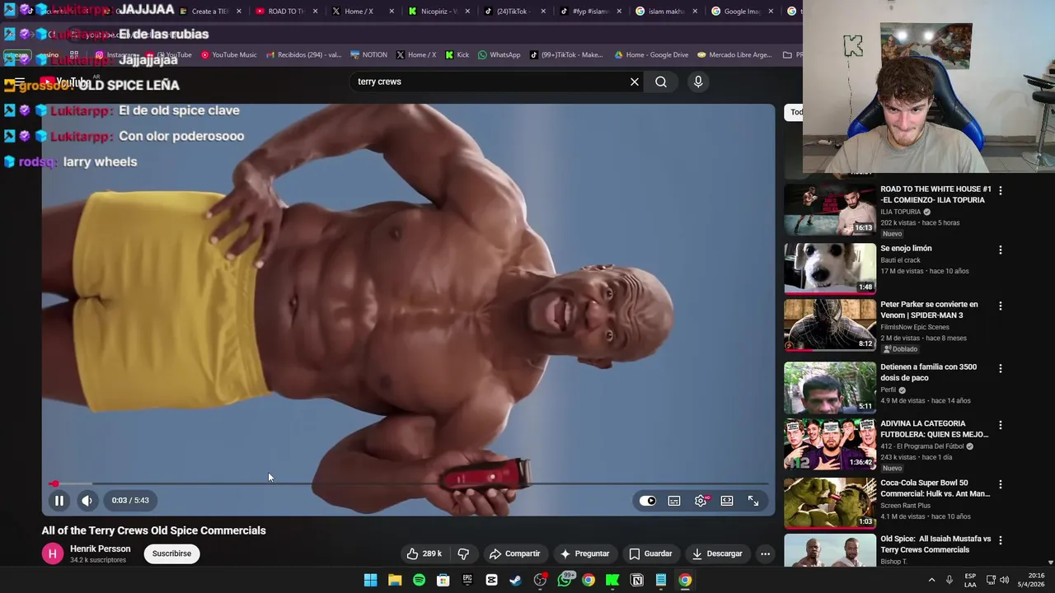Open options menu for Peter Parker Venom video
Viewport: 1055px width, 593px height.
tap(1001, 306)
